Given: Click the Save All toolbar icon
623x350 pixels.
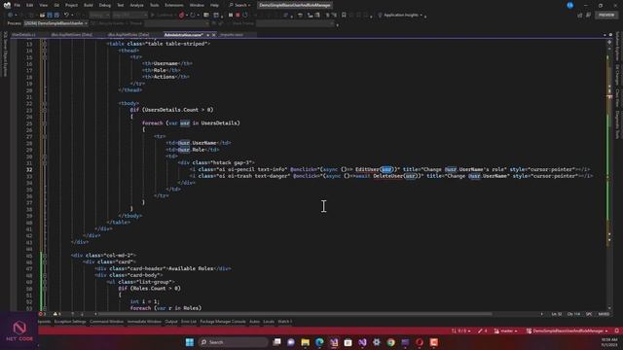Looking at the screenshot, I should click(56, 16).
